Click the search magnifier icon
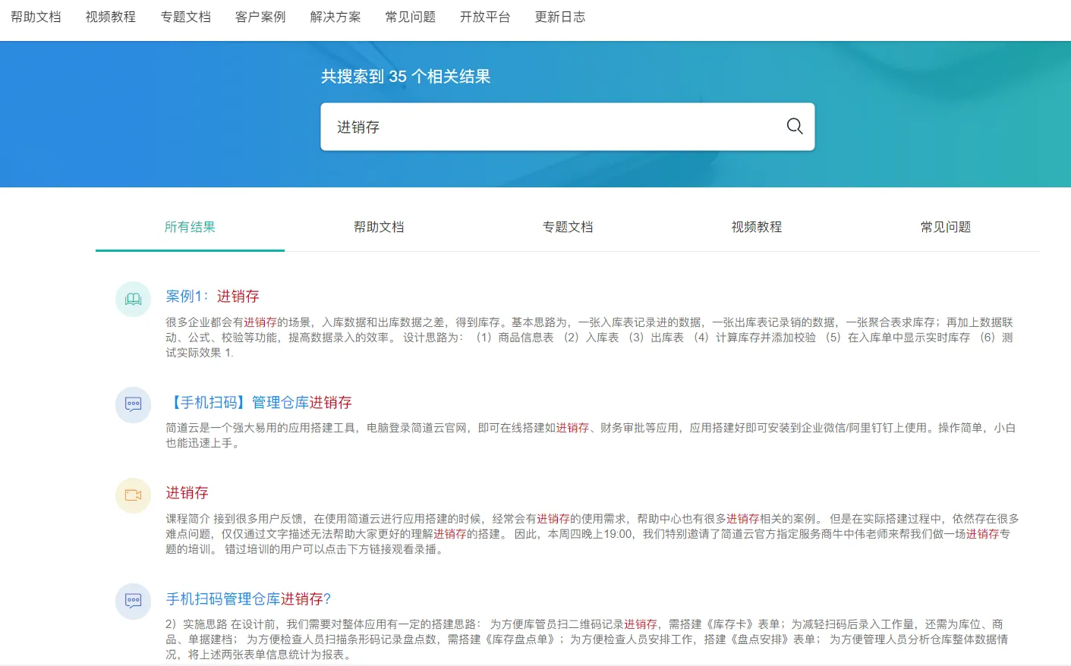1071x666 pixels. [x=794, y=126]
